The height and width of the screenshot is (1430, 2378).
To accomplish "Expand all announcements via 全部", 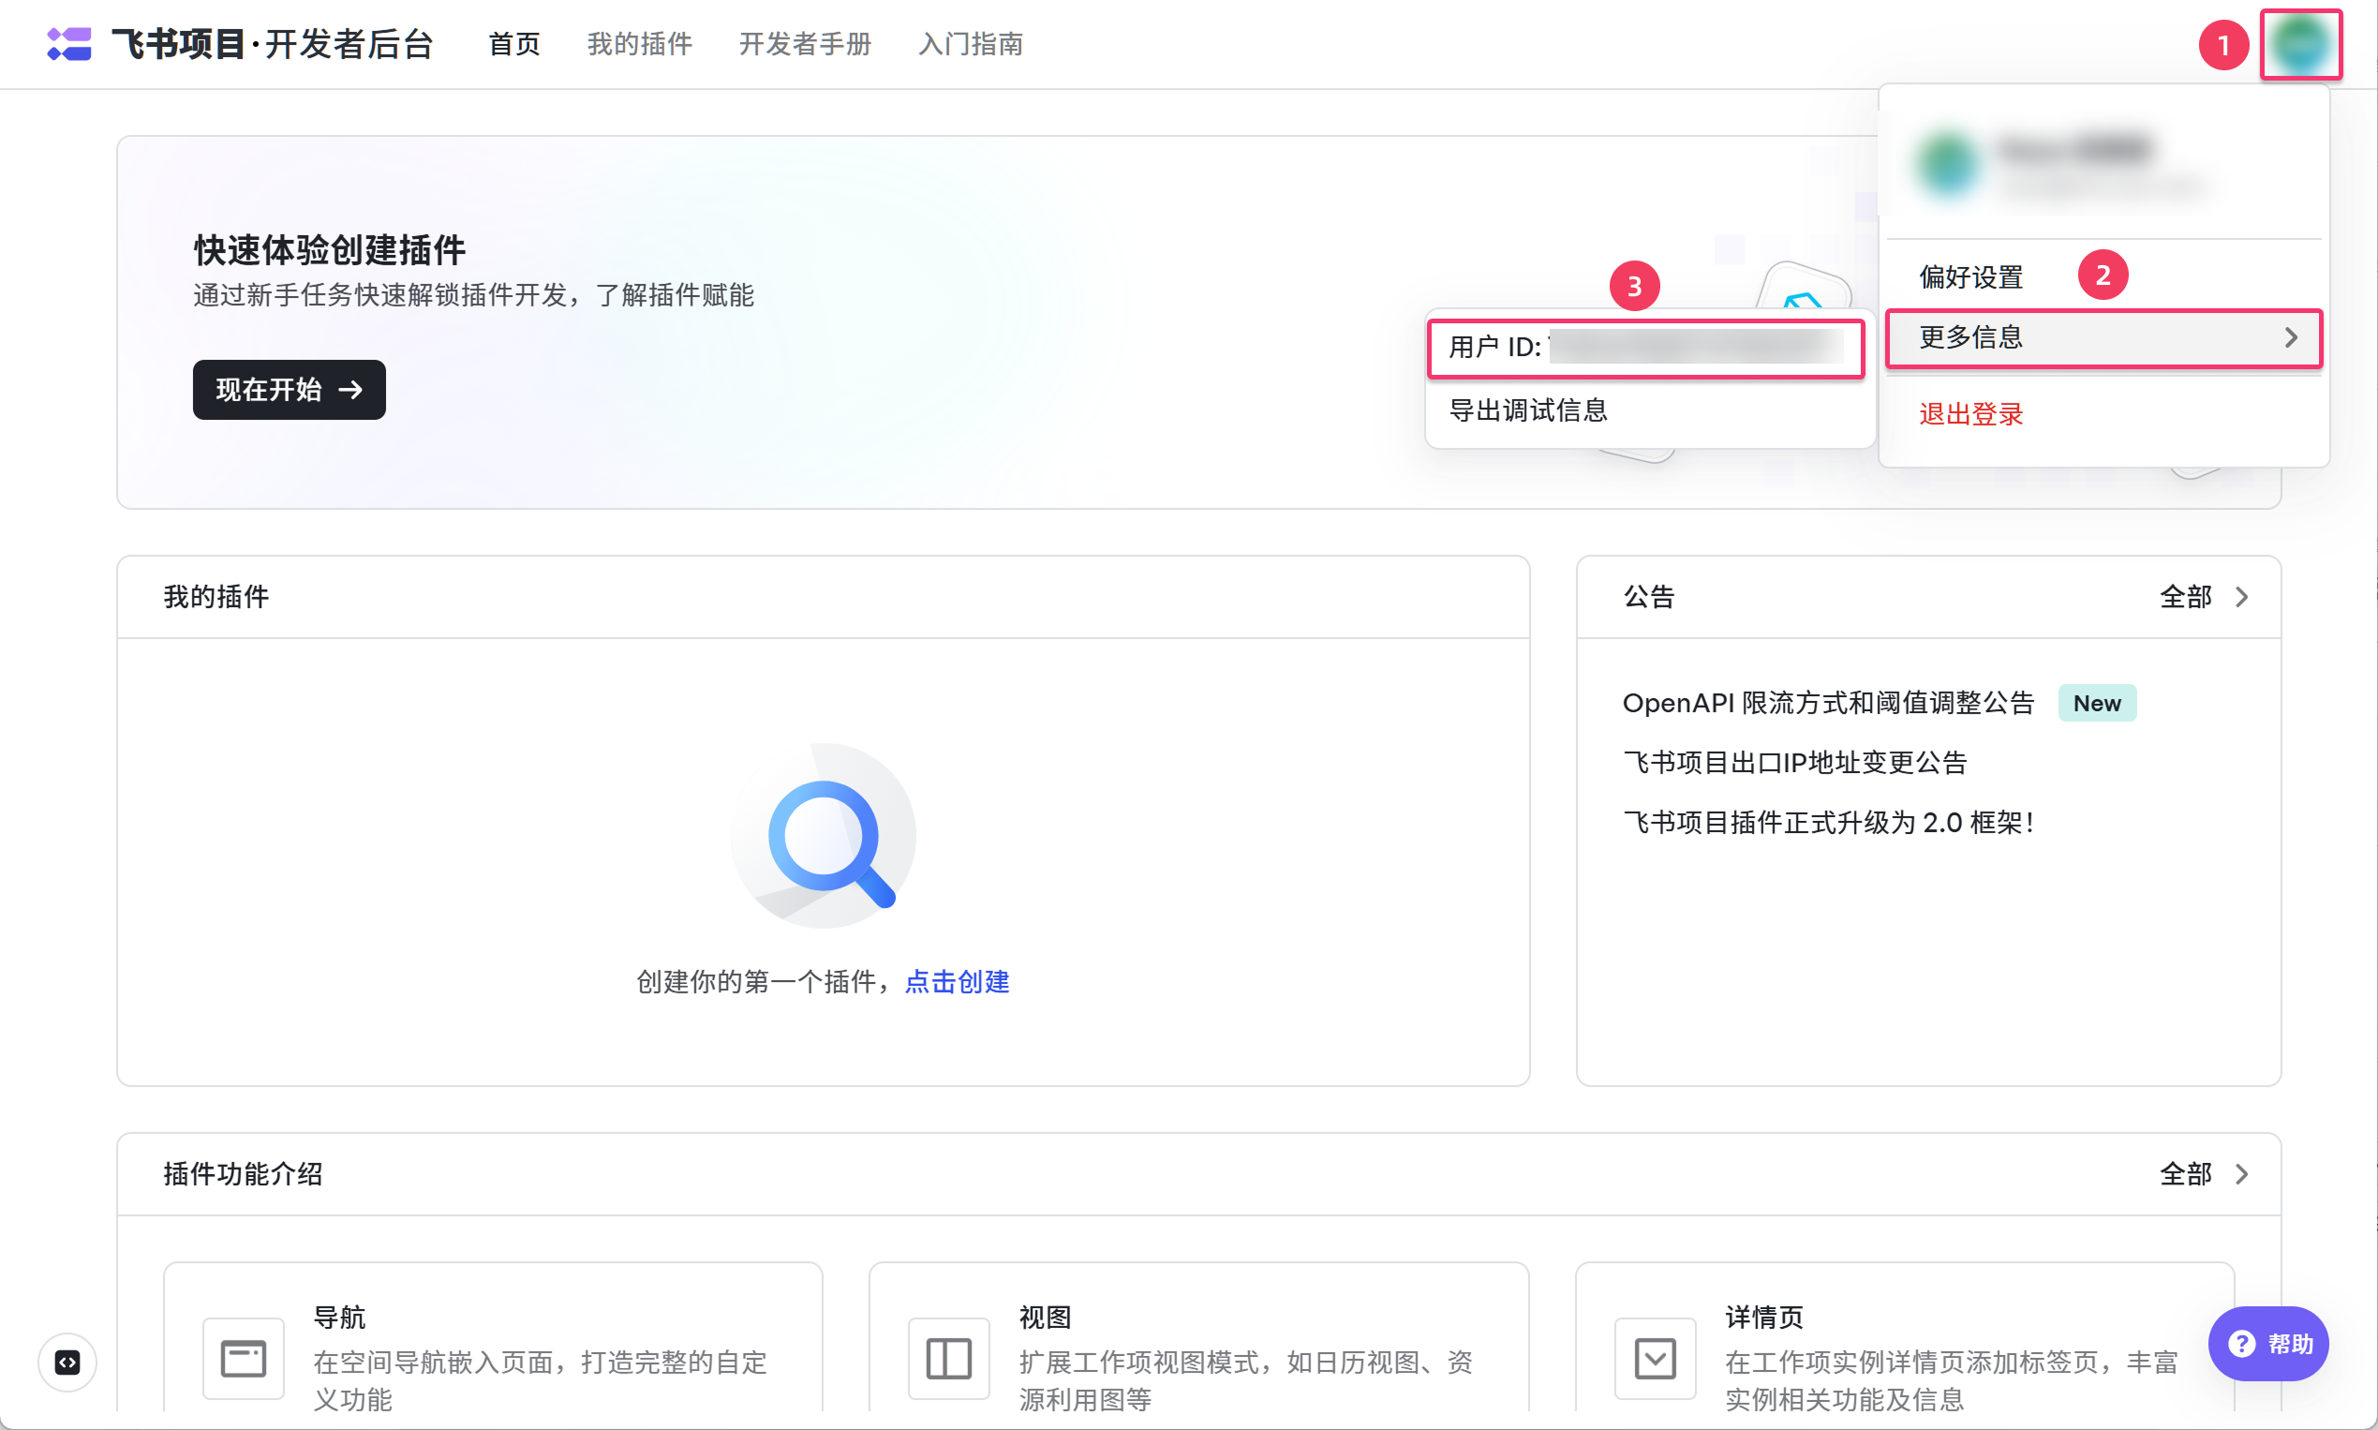I will tap(2203, 597).
